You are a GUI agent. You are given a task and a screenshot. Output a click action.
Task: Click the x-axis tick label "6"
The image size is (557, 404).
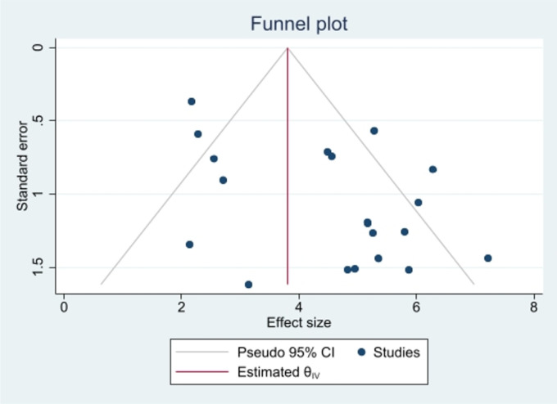[416, 307]
